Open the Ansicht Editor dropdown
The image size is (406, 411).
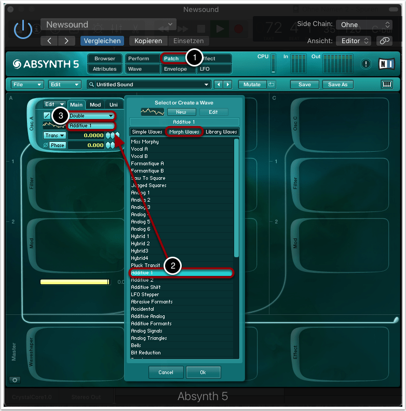pyautogui.click(x=354, y=41)
